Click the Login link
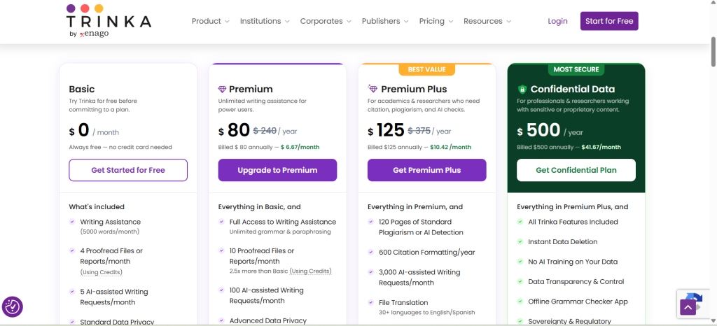Viewport: 717px width, 326px height. pyautogui.click(x=557, y=21)
